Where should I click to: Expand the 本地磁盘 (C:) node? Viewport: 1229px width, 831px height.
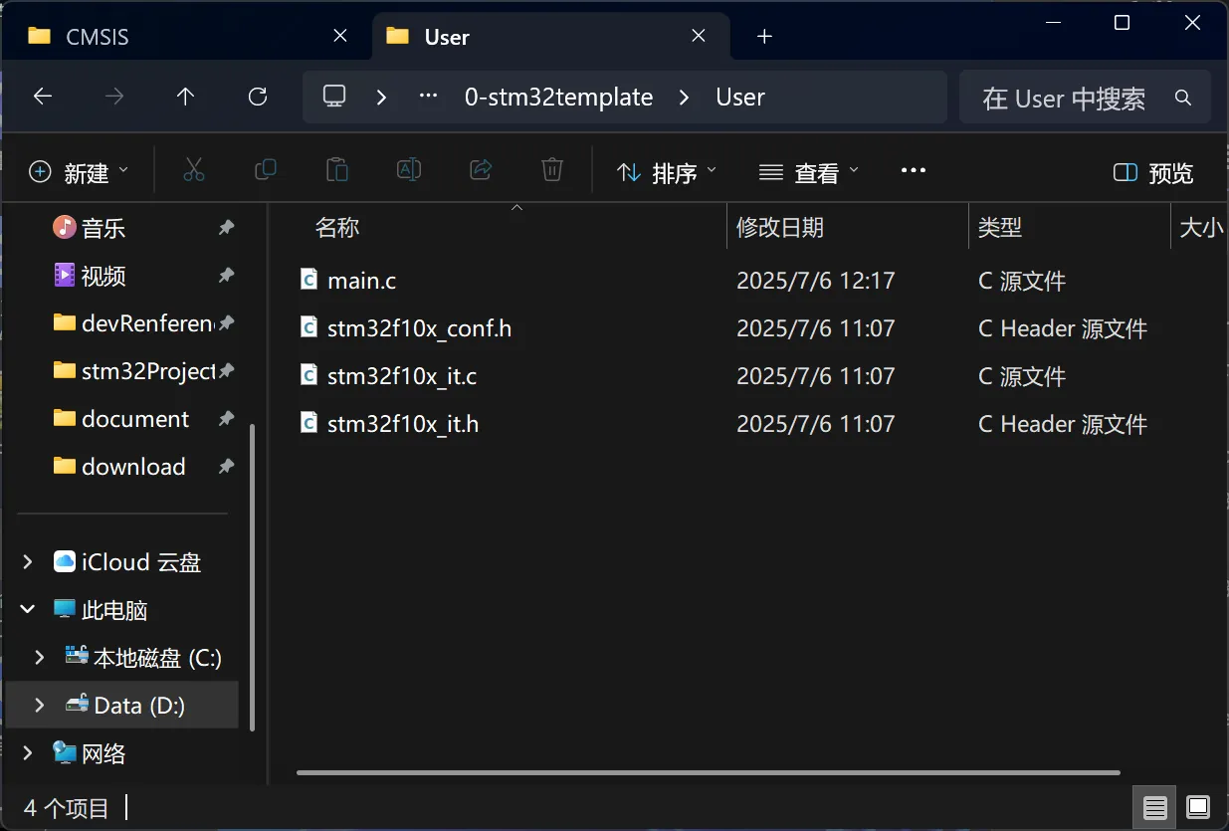(x=40, y=658)
